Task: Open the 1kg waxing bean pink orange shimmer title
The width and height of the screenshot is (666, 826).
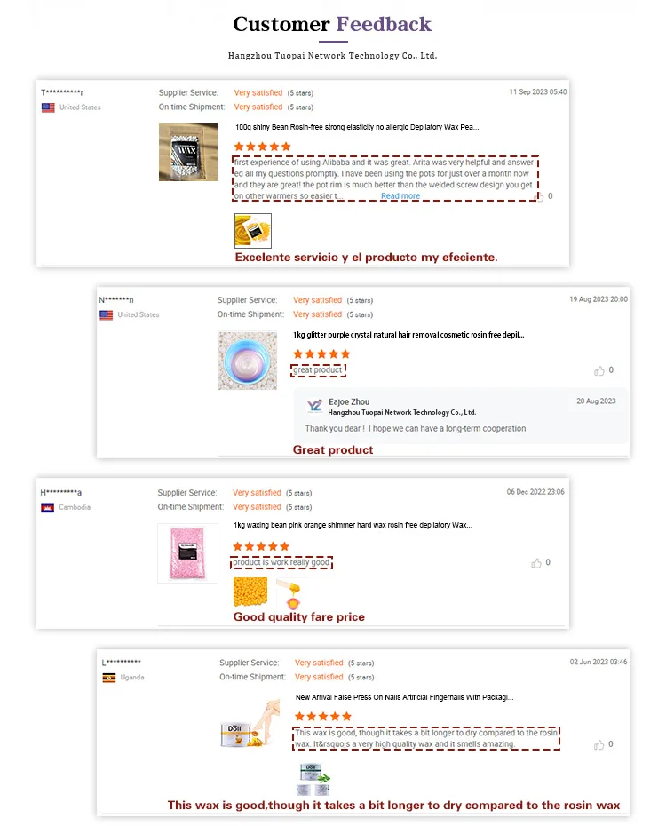Action: click(353, 525)
